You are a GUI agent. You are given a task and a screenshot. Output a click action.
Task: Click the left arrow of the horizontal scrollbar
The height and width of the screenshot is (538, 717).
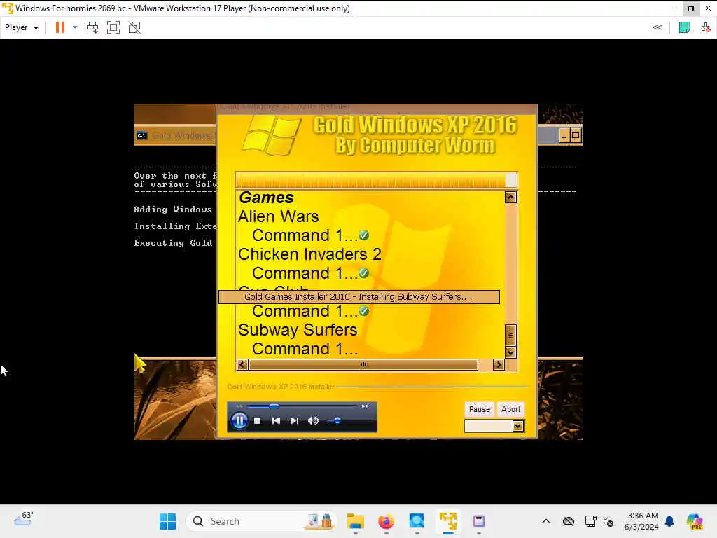point(242,364)
